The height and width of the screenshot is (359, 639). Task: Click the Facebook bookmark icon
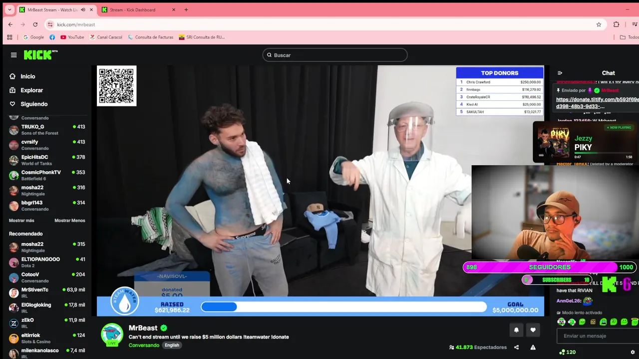[x=52, y=37]
